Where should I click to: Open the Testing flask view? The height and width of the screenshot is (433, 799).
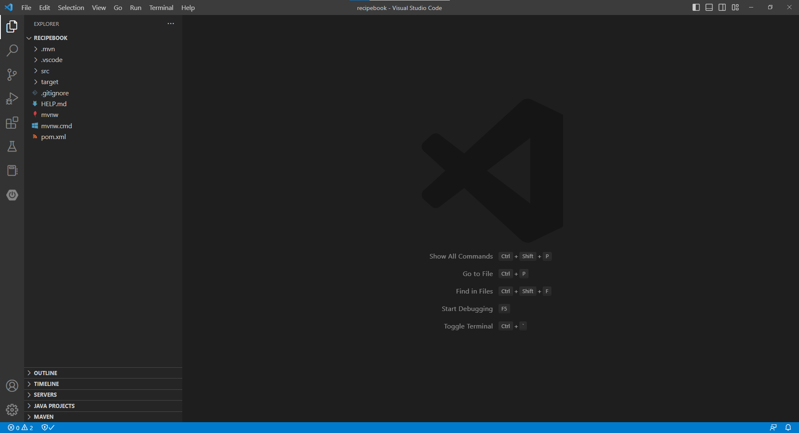(x=12, y=147)
